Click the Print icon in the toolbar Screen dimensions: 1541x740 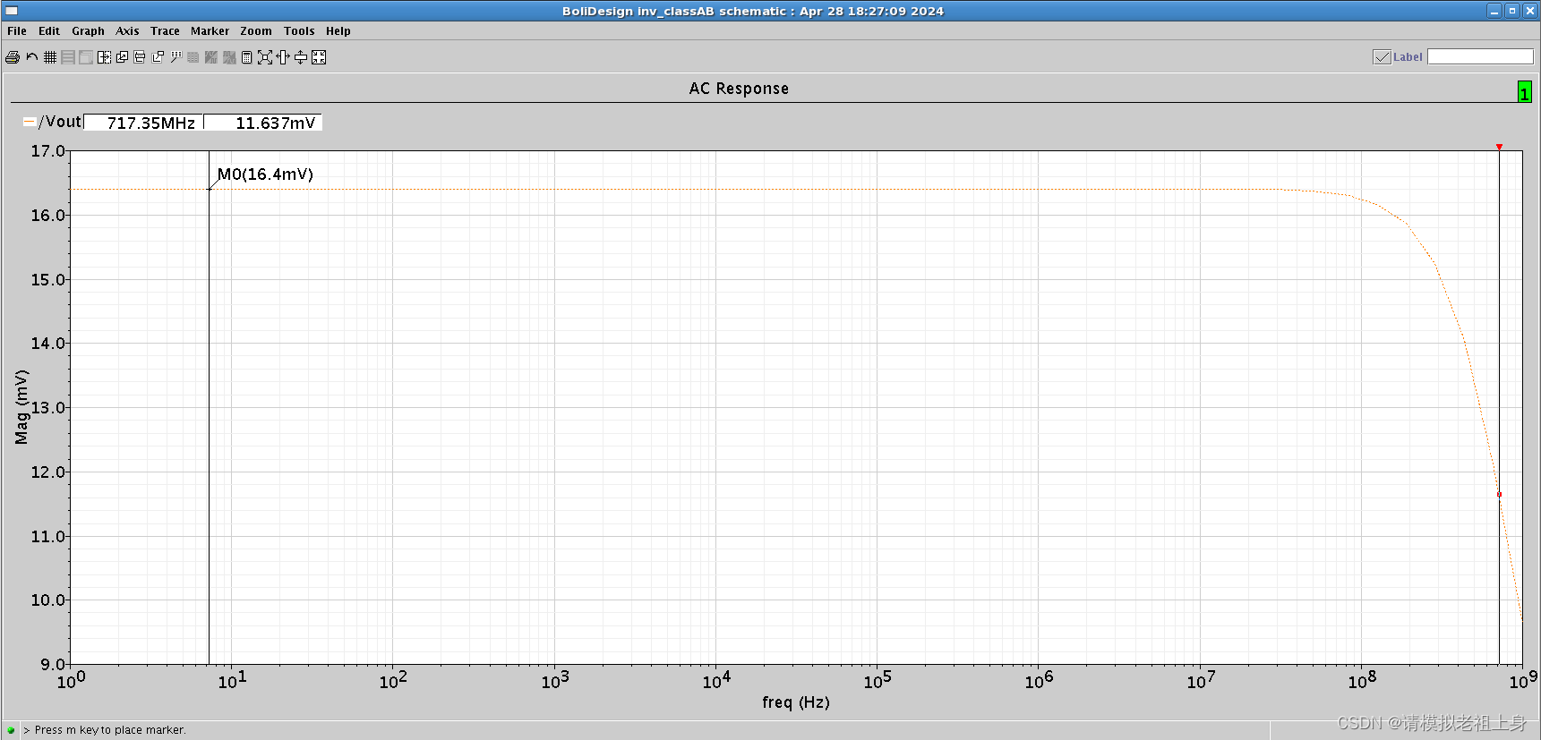coord(13,57)
